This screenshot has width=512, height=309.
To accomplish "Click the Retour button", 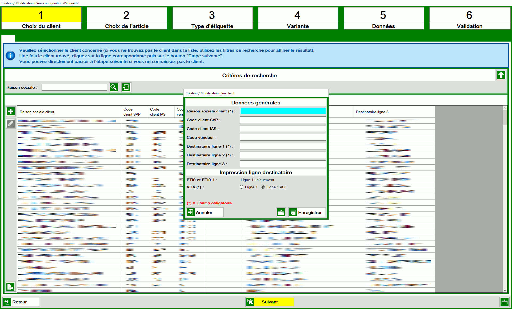I will click(x=21, y=302).
